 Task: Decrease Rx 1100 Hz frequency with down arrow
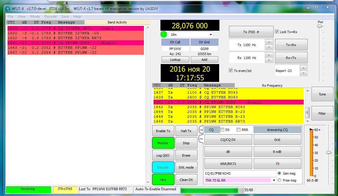coord(269,60)
